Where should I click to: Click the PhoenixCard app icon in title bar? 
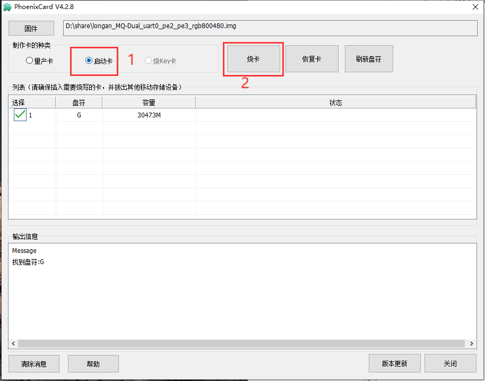pos(7,7)
